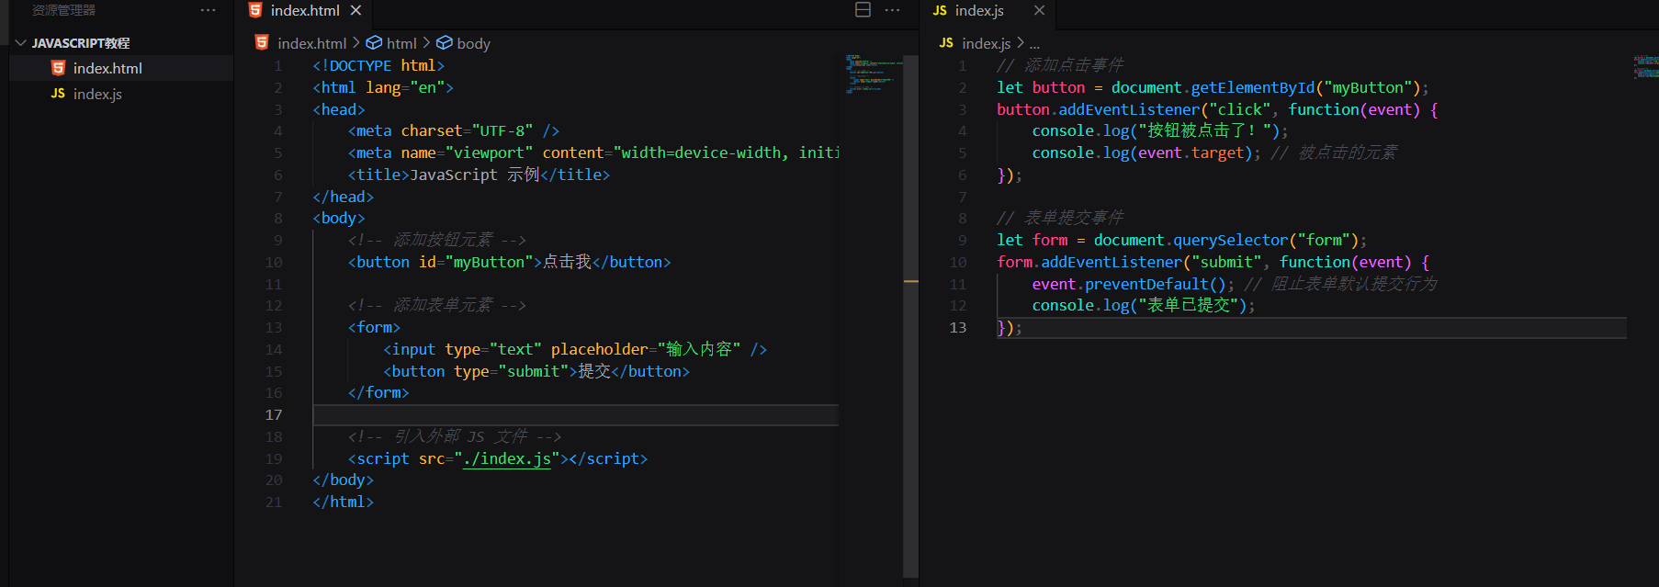This screenshot has width=1659, height=587.
Task: Collapse the JAVASCRIPT教程 folder
Action: coord(20,43)
